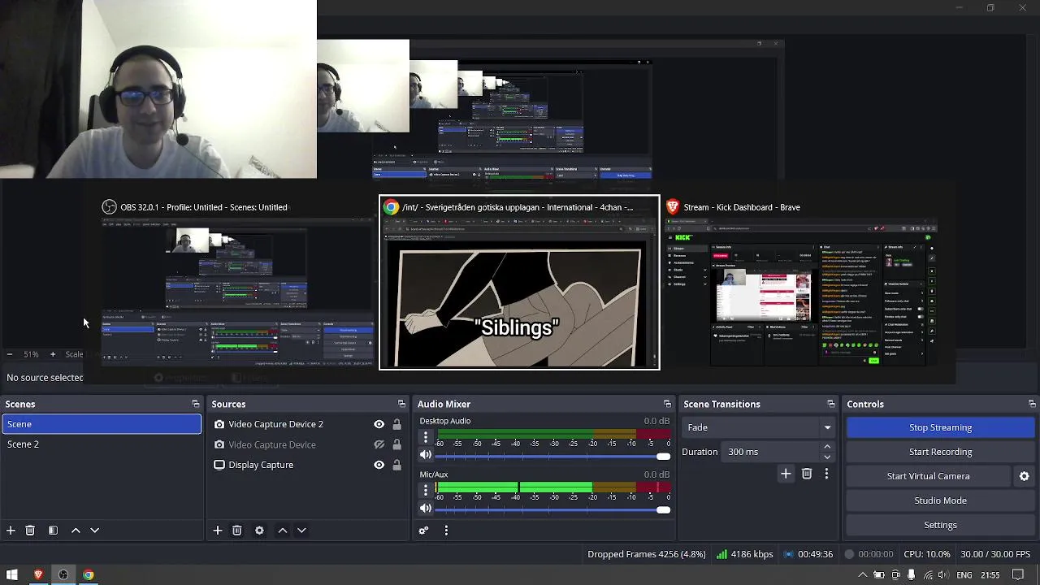1040x585 pixels.
Task: Pop out the Controls dock
Action: click(x=1032, y=404)
